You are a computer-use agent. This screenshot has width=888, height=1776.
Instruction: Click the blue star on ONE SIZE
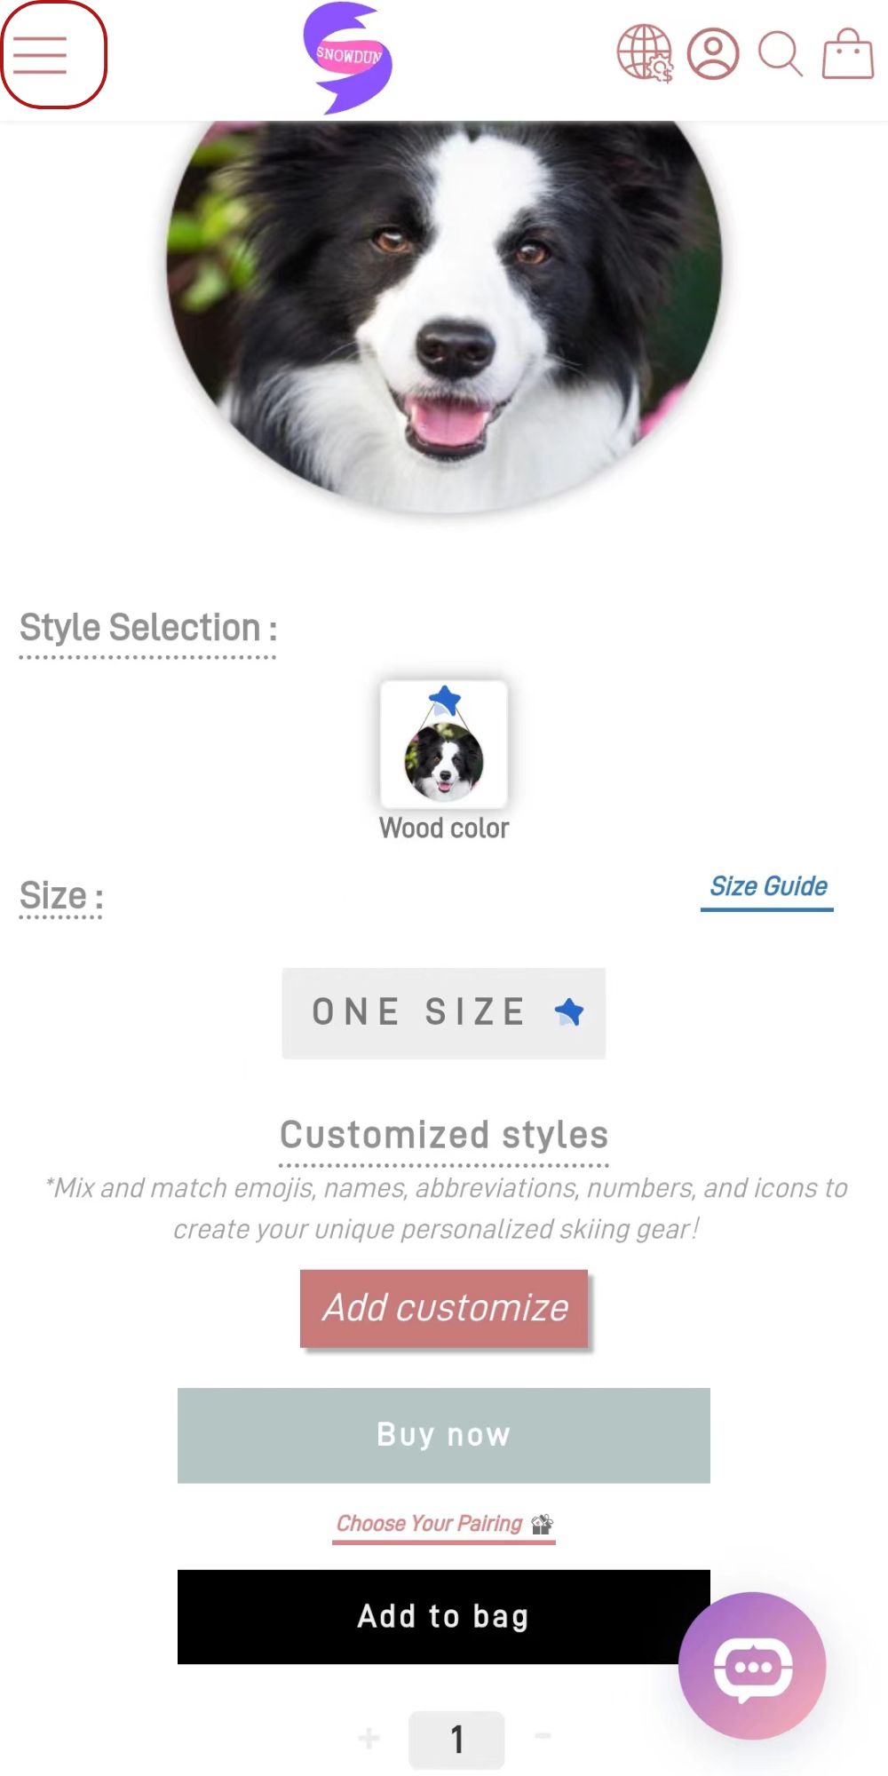(x=569, y=1011)
